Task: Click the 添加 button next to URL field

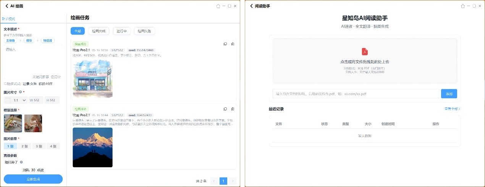Action: (x=449, y=94)
